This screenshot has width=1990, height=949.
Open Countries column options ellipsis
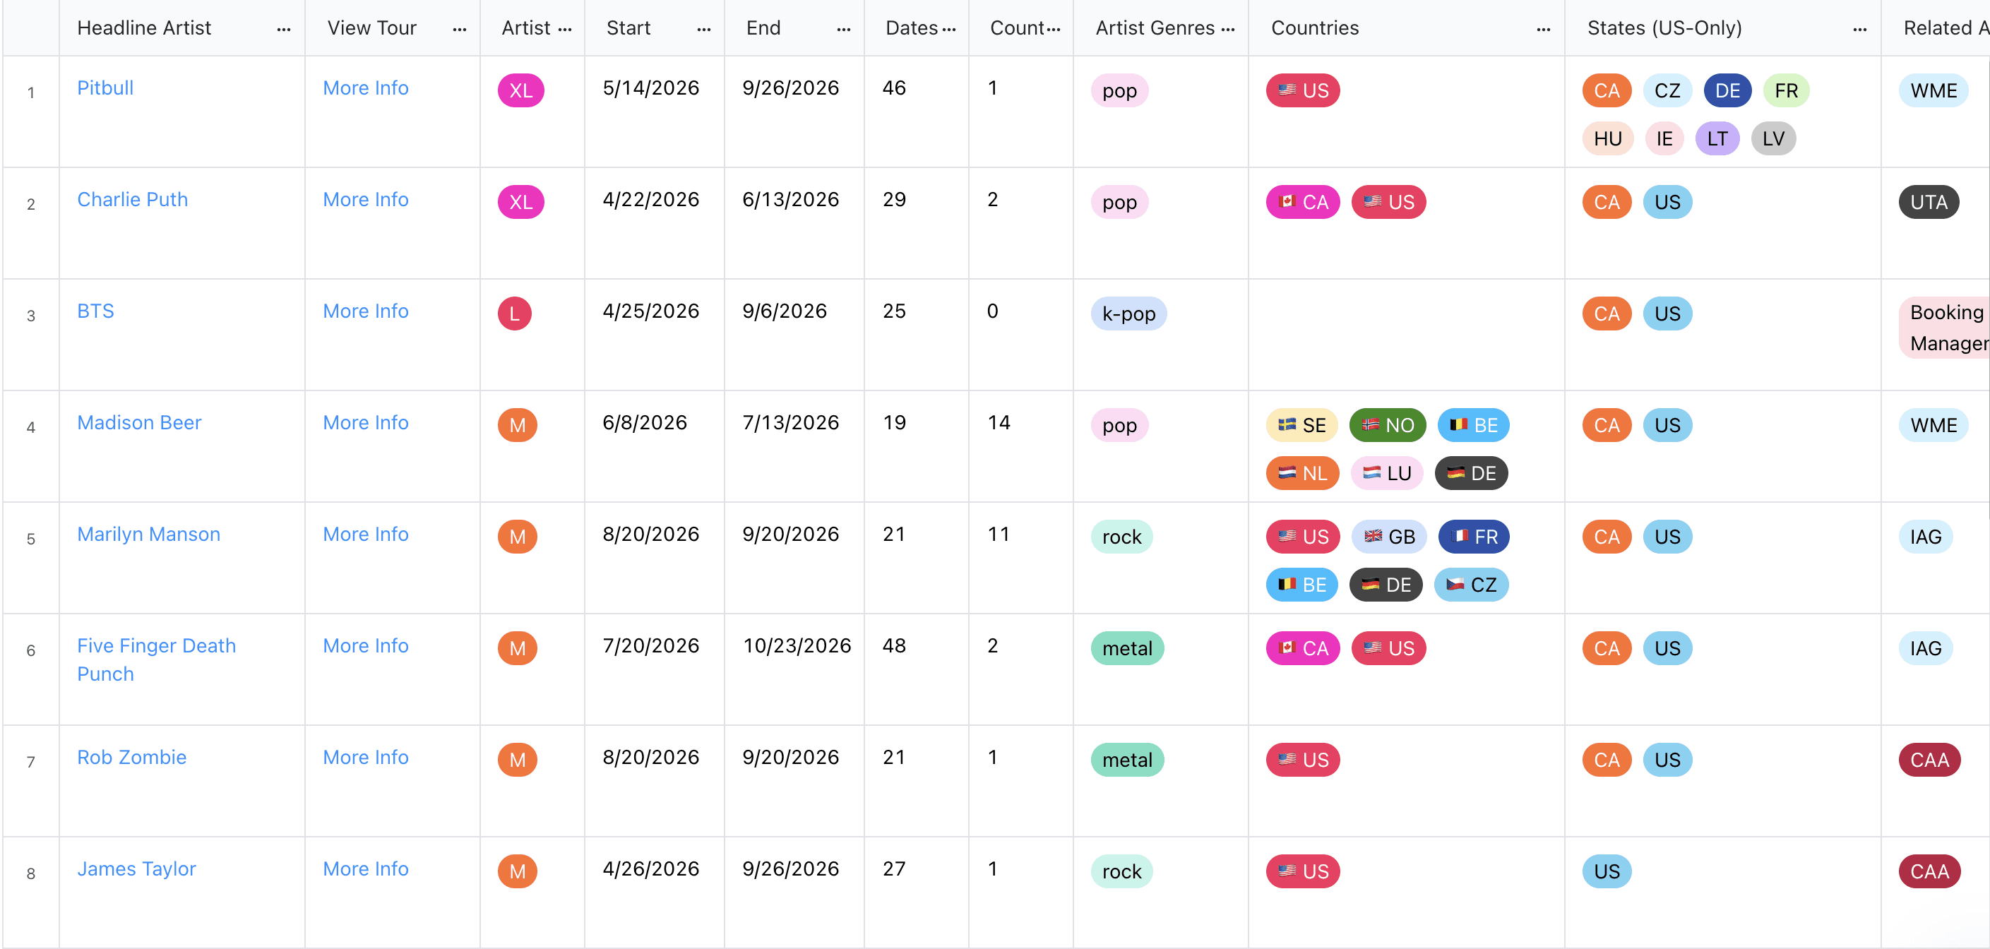(1543, 30)
